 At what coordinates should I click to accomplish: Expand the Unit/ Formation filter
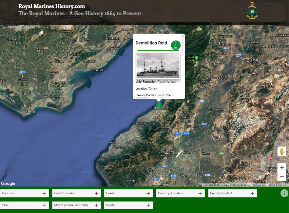76,193
